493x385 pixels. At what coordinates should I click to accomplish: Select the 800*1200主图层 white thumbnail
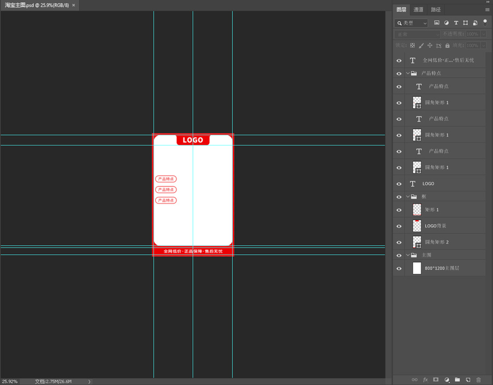(x=417, y=269)
